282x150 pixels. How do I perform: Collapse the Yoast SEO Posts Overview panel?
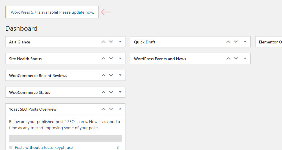[120, 109]
